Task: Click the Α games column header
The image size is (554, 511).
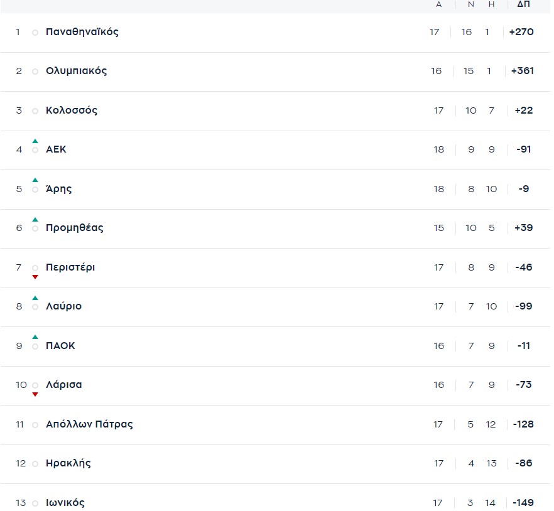Action: pyautogui.click(x=439, y=4)
